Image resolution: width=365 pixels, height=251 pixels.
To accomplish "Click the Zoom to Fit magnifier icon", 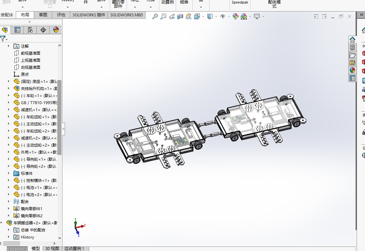I will 155,16.
